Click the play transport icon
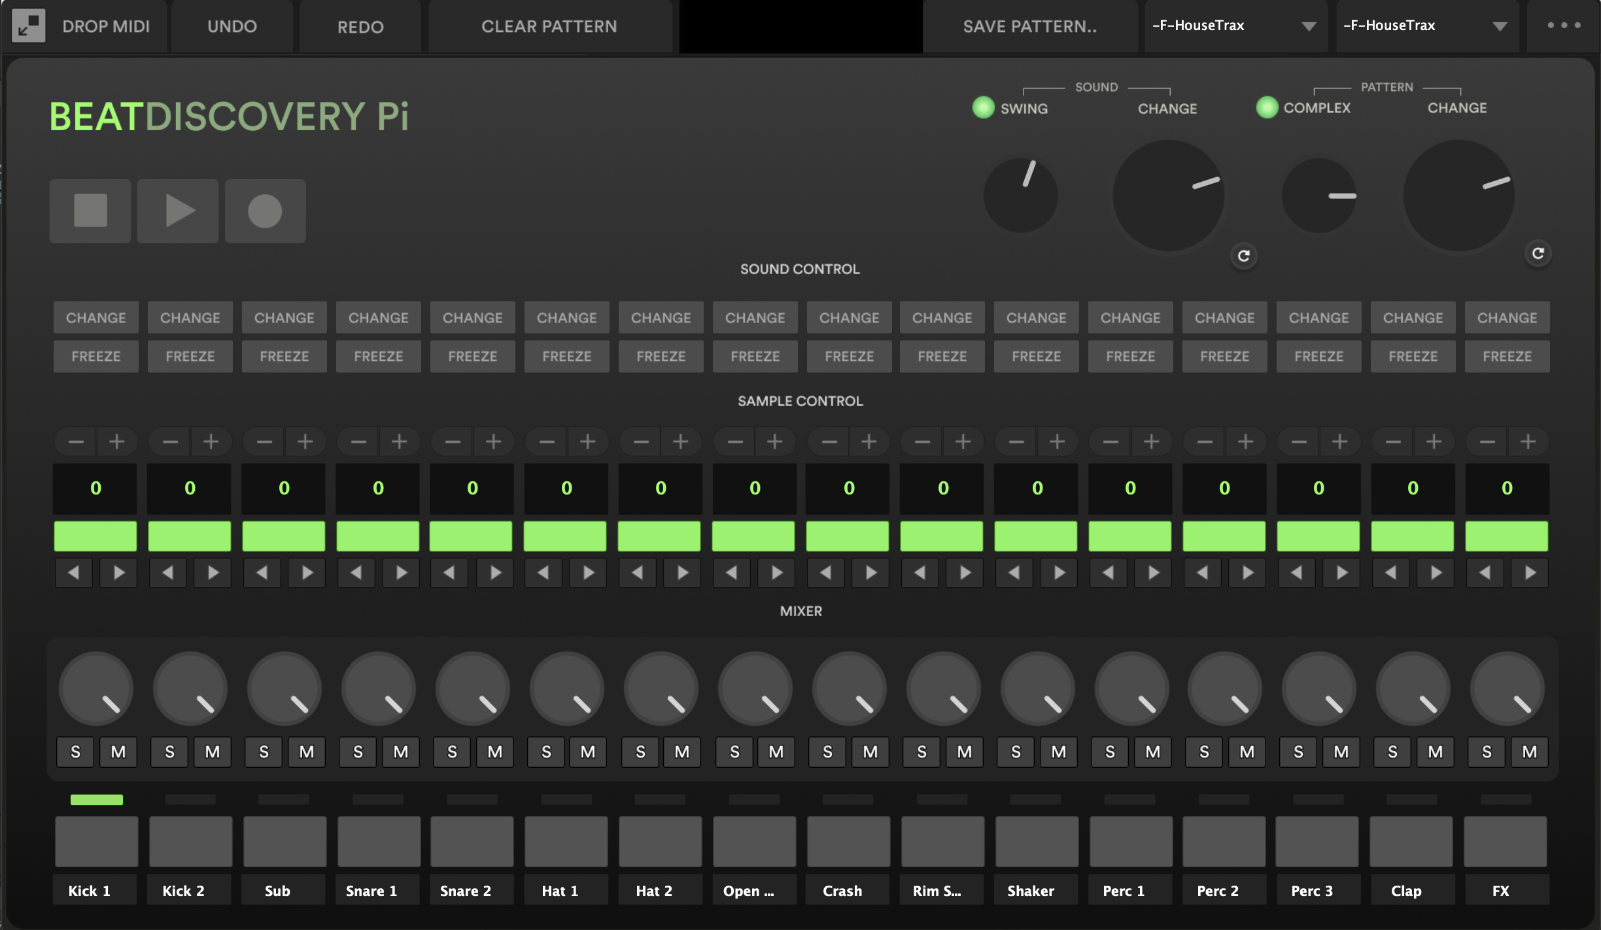Image resolution: width=1601 pixels, height=930 pixels. [177, 211]
